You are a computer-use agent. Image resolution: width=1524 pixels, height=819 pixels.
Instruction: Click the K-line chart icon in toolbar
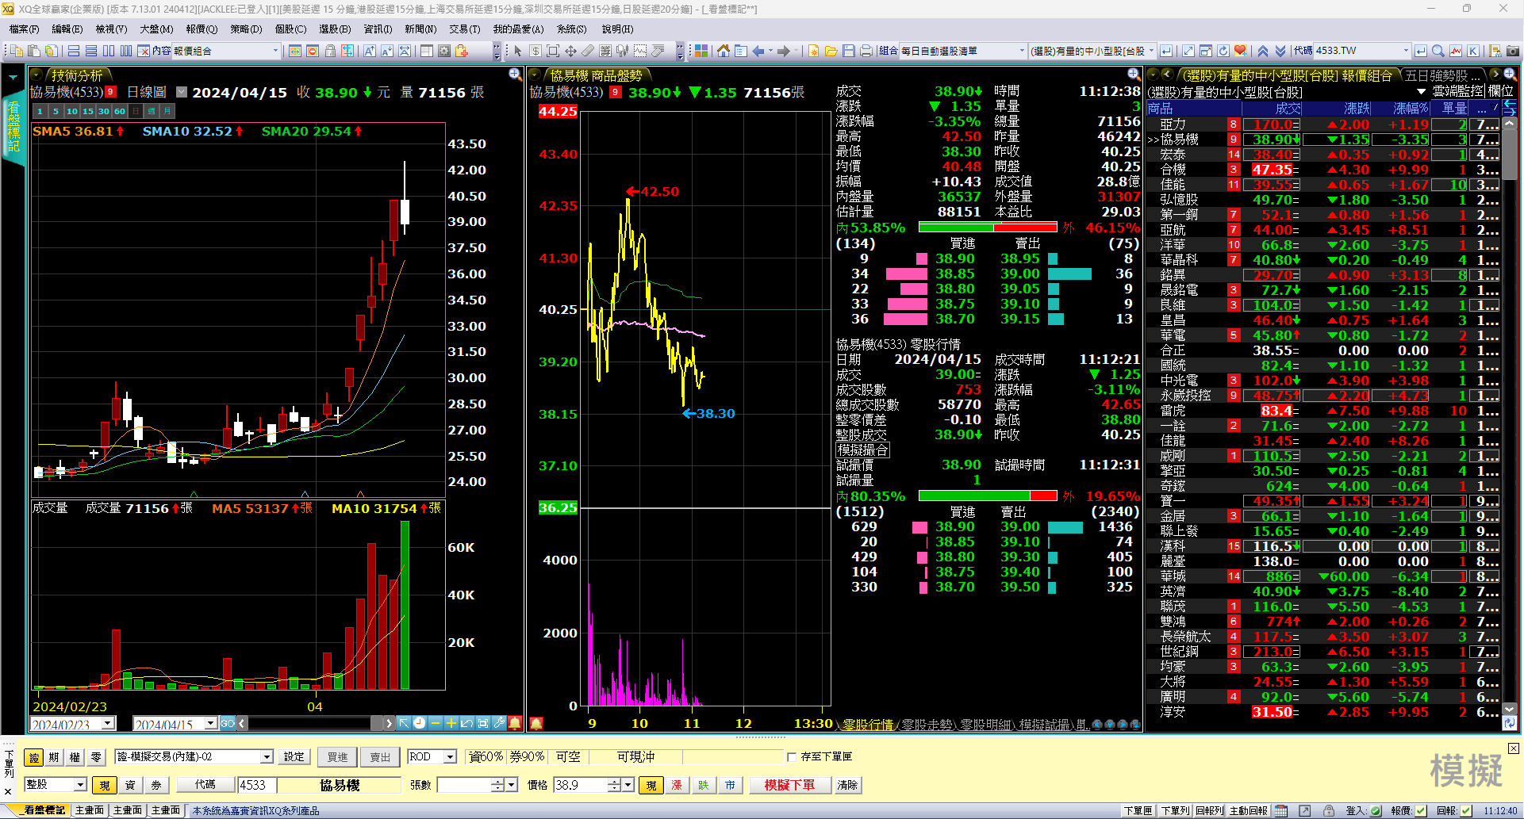pyautogui.click(x=1473, y=51)
